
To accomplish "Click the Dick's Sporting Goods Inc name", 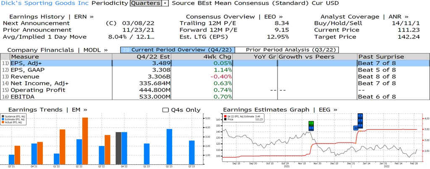I will [x=45, y=3].
